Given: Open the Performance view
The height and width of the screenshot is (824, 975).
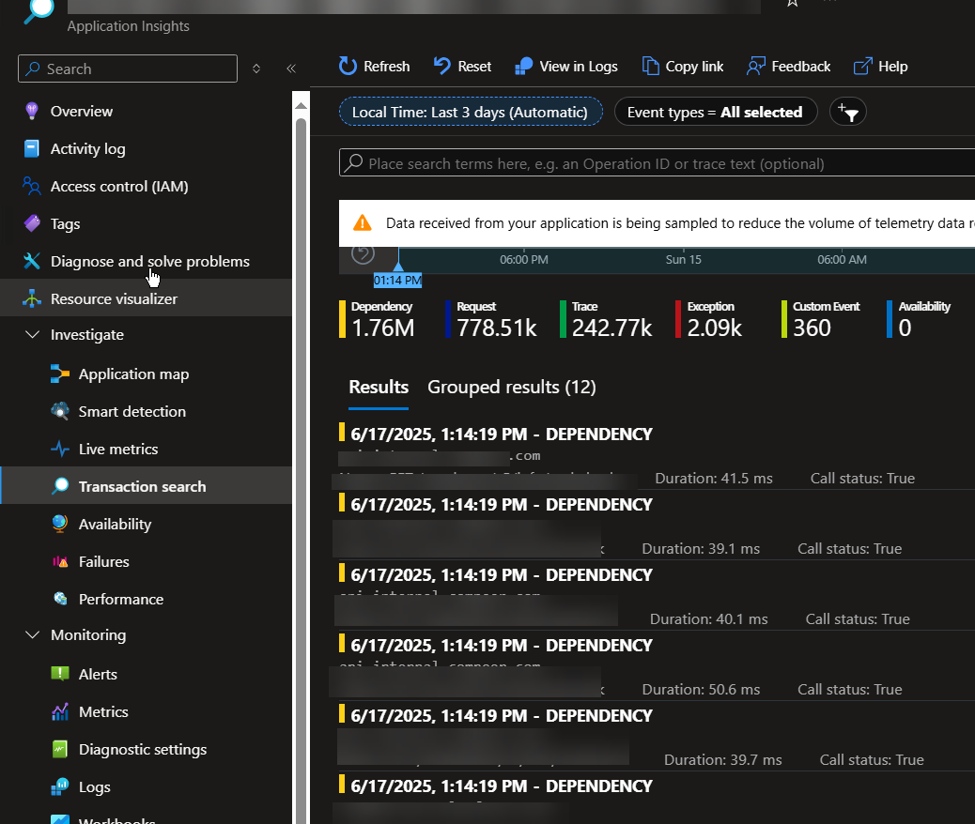Looking at the screenshot, I should click(x=121, y=599).
